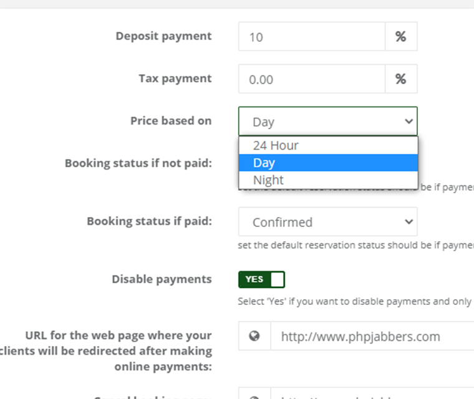The image size is (474, 399).
Task: Click the Price based on label
Action: pos(171,120)
